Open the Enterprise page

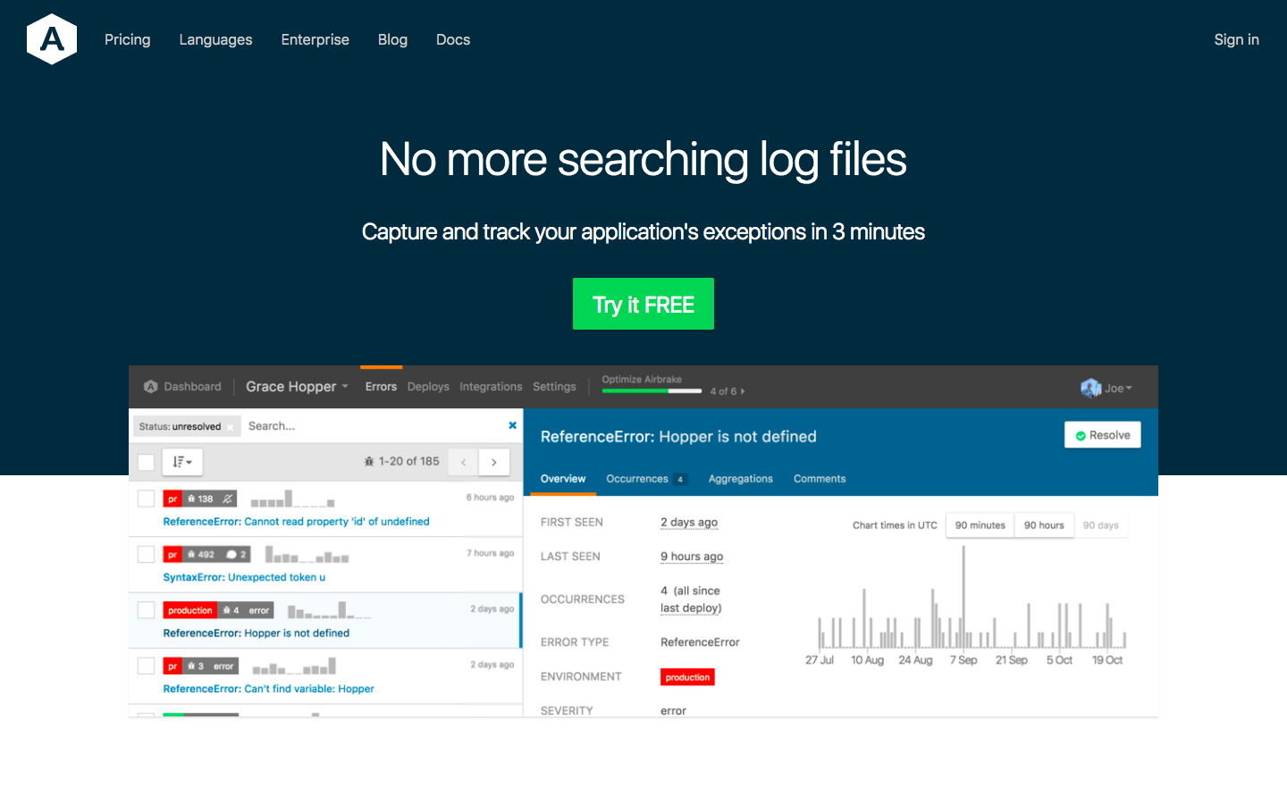pos(315,39)
